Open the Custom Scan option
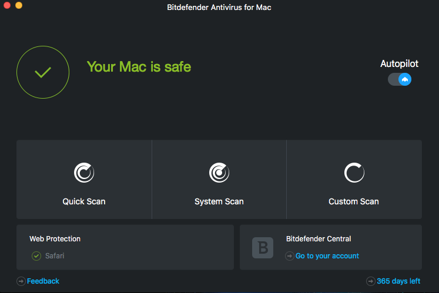Image resolution: width=439 pixels, height=293 pixels. coord(354,201)
